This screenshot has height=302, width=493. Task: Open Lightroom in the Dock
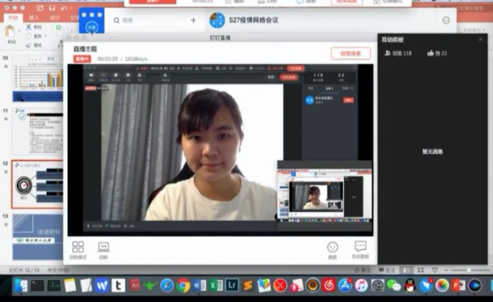click(x=232, y=285)
